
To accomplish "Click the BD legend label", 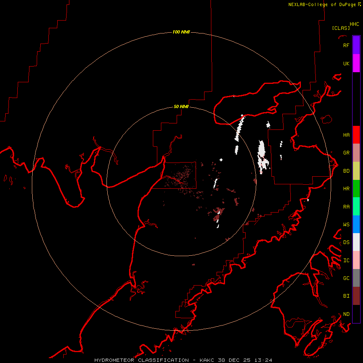I will (x=346, y=171).
